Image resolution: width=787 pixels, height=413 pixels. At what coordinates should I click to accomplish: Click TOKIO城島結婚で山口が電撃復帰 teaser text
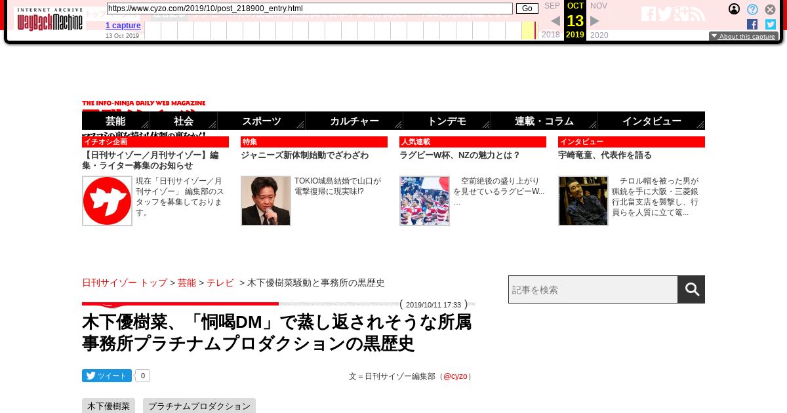tap(338, 186)
